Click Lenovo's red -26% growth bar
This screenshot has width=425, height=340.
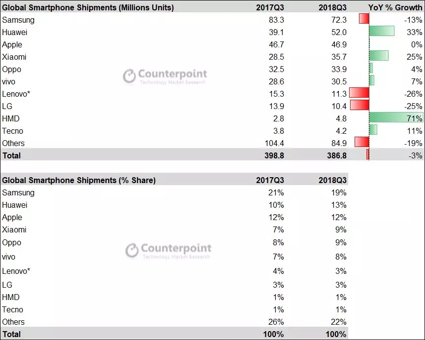tap(359, 93)
